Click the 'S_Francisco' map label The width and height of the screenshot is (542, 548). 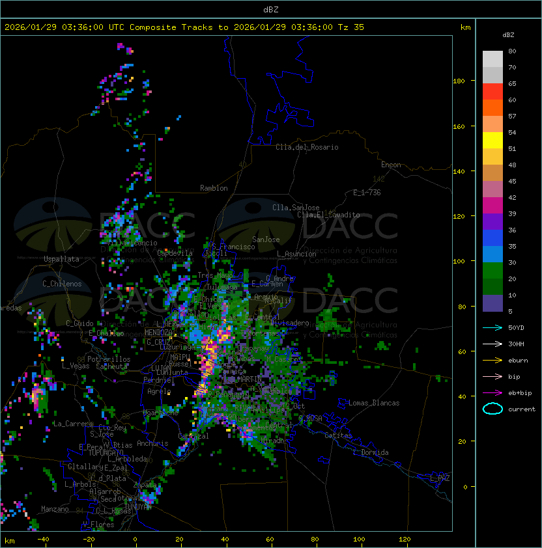233,247
